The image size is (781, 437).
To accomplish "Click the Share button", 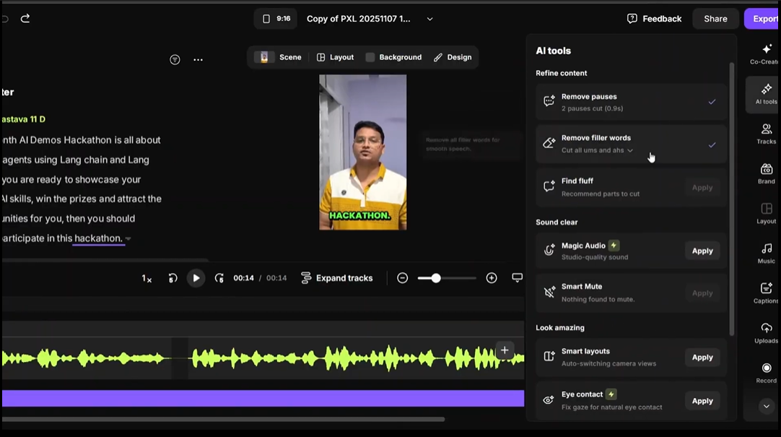I will (715, 19).
